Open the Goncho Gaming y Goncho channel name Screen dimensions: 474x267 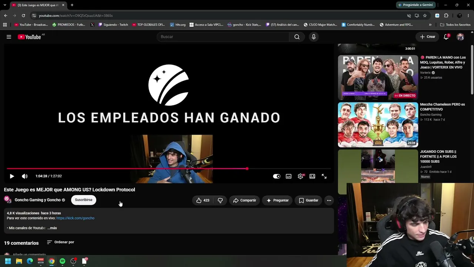pyautogui.click(x=37, y=200)
